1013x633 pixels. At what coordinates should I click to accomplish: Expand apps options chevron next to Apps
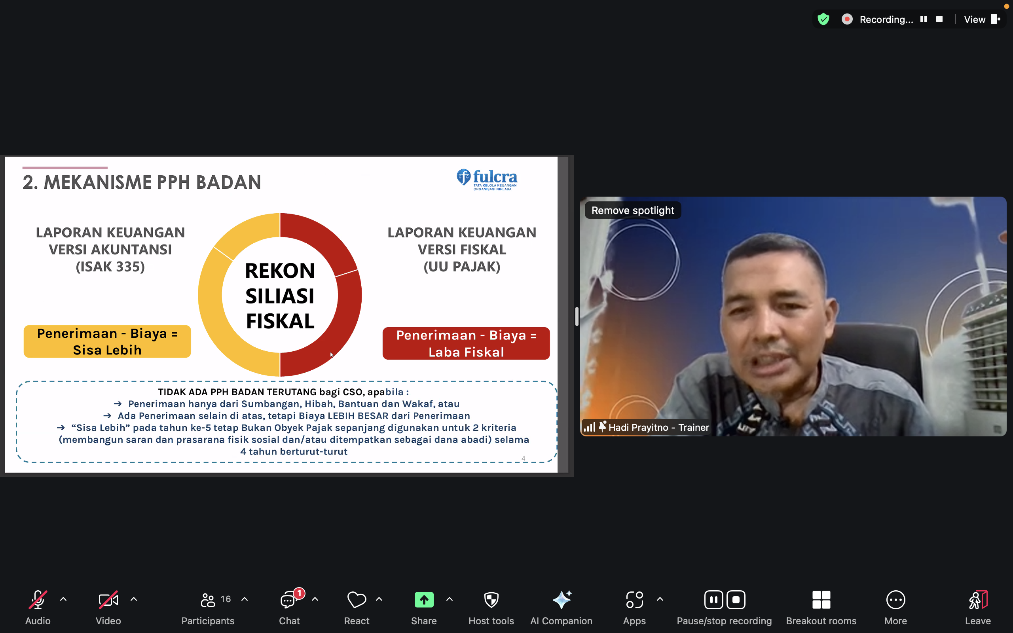tap(660, 599)
